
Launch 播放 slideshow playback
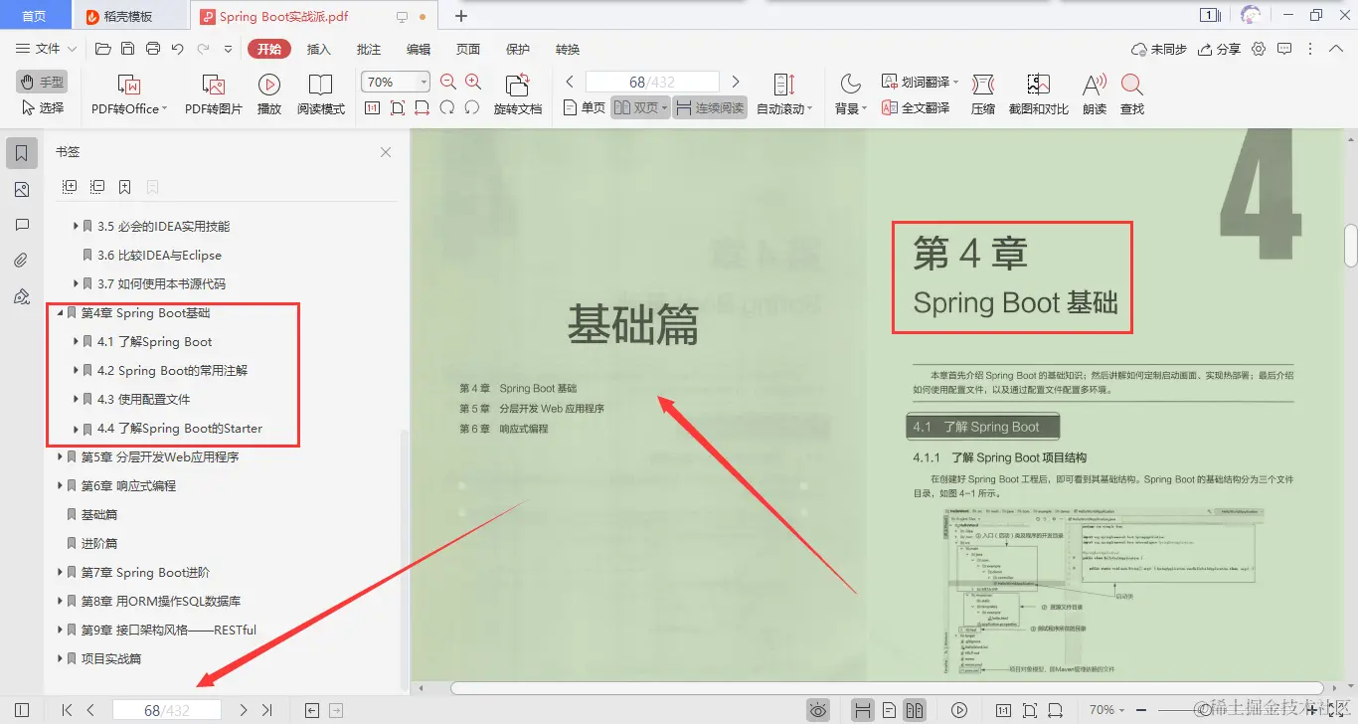(x=268, y=93)
